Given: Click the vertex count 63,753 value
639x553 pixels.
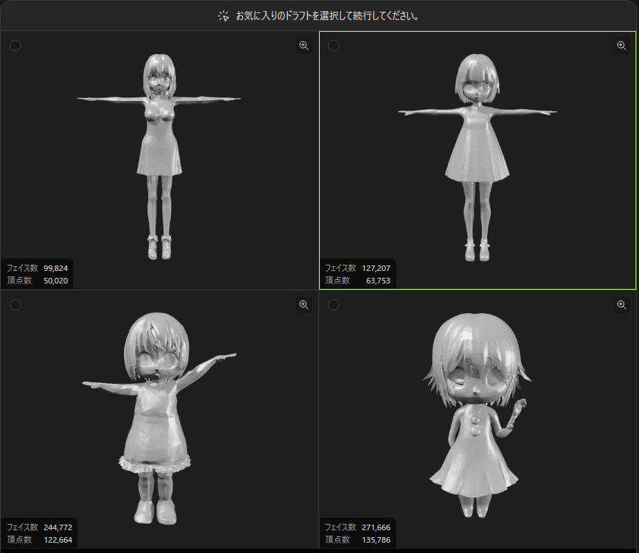Looking at the screenshot, I should (378, 281).
